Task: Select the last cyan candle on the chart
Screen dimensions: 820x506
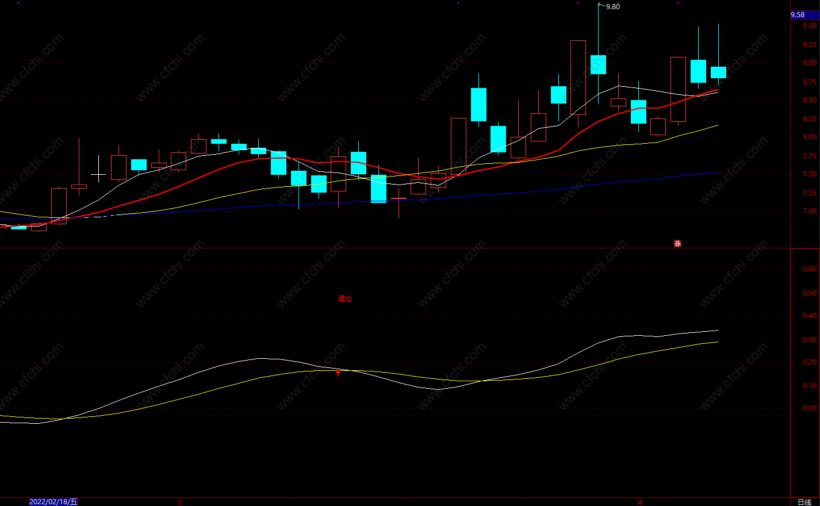Action: (718, 72)
